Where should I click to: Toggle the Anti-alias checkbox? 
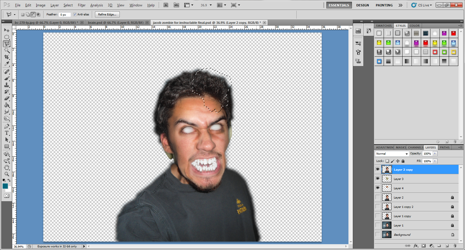75,14
